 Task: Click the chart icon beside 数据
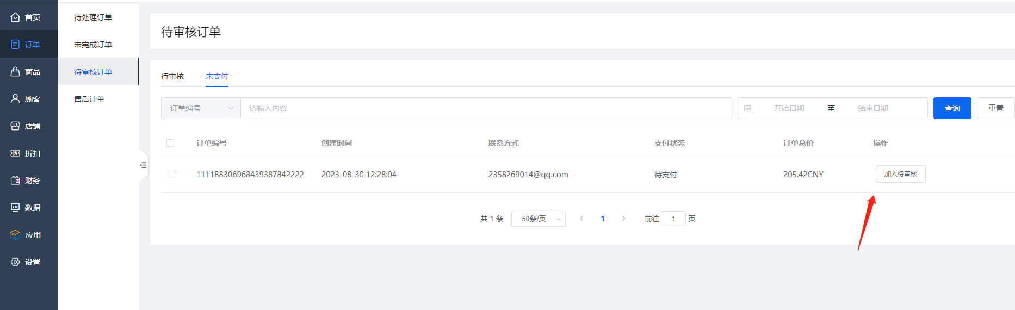(15, 208)
